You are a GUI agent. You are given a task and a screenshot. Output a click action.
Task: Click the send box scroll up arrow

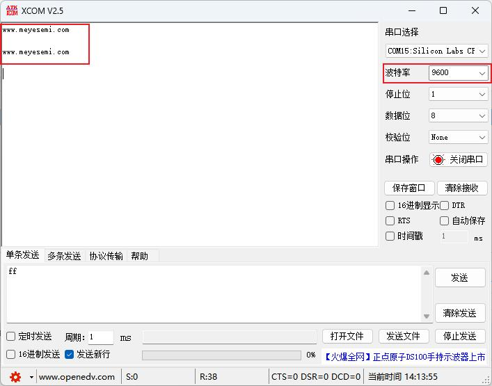(427, 273)
